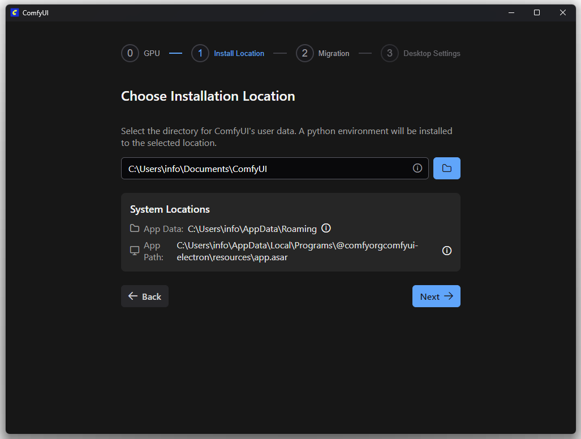581x439 pixels.
Task: Click info icon inside the install path field
Action: click(x=418, y=168)
